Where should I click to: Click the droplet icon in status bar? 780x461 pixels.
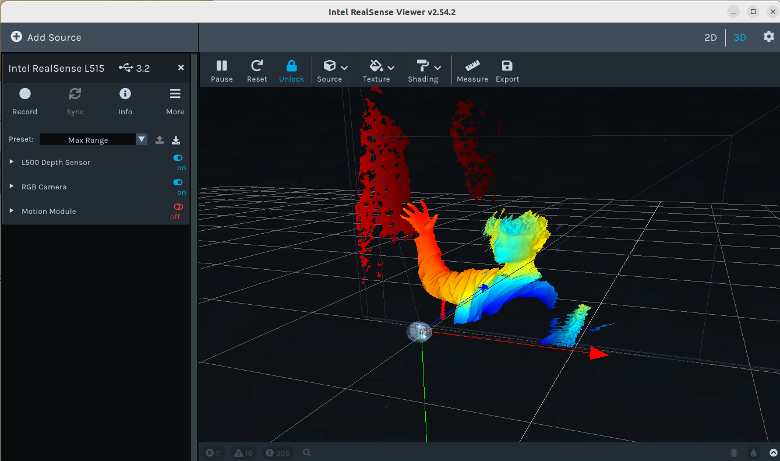tap(753, 453)
